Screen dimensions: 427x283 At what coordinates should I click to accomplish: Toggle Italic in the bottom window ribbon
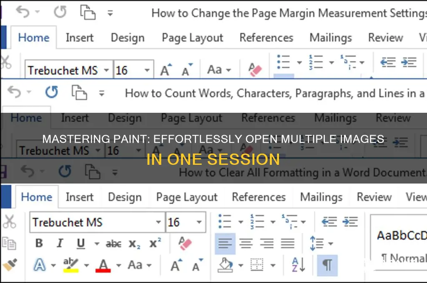(60, 243)
